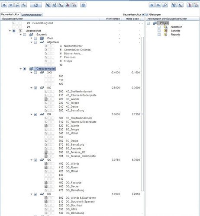200x216 pixels.
Task: Toggle the DG level checkbox
Action: click(x=35, y=194)
